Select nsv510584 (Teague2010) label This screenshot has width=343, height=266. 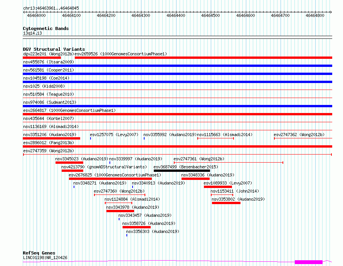click(x=49, y=94)
